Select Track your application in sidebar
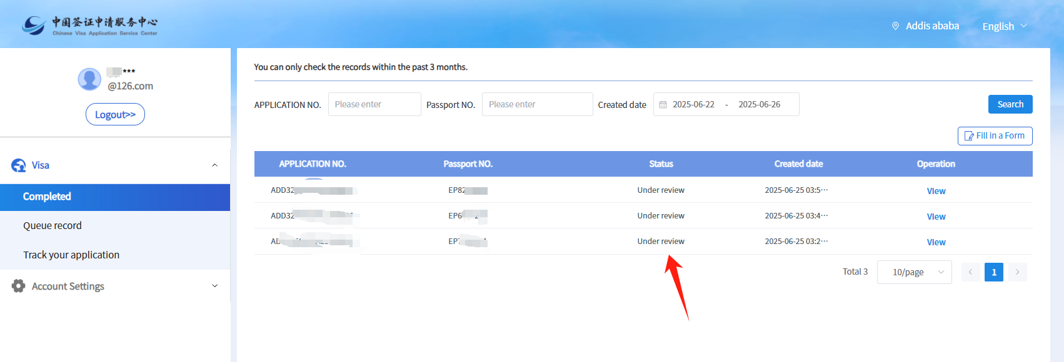 coord(71,255)
